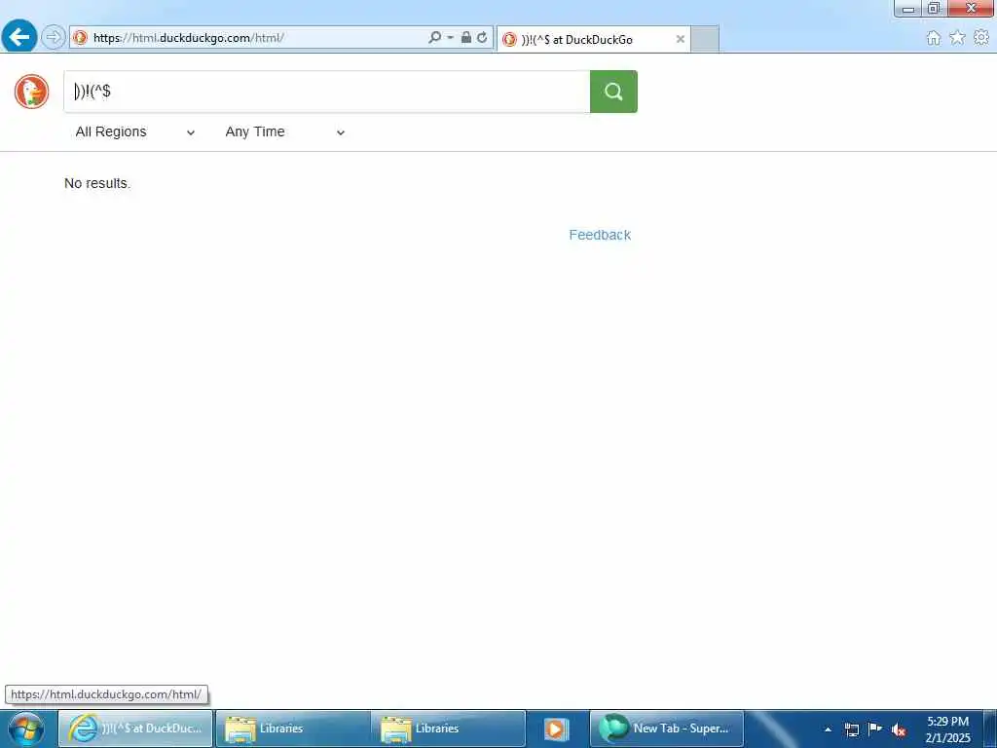Open the clock showing 5:29 PM
The image size is (997, 748).
pos(947,729)
